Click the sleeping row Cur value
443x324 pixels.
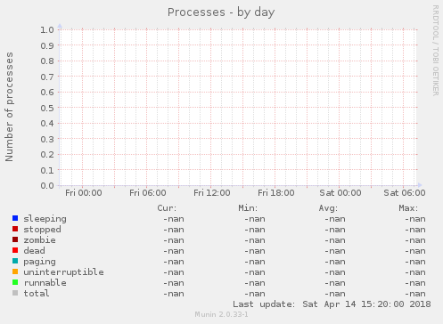174,219
